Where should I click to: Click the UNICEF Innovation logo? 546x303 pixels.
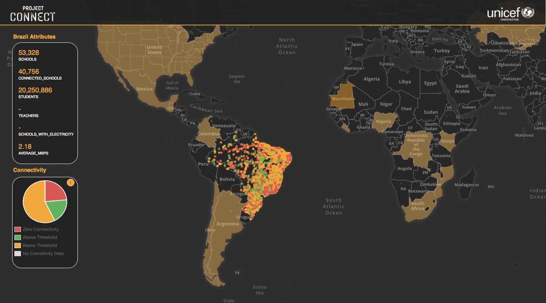[510, 14]
